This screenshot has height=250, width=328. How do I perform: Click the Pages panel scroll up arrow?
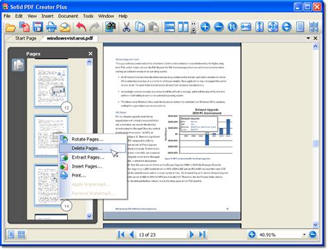(89, 62)
